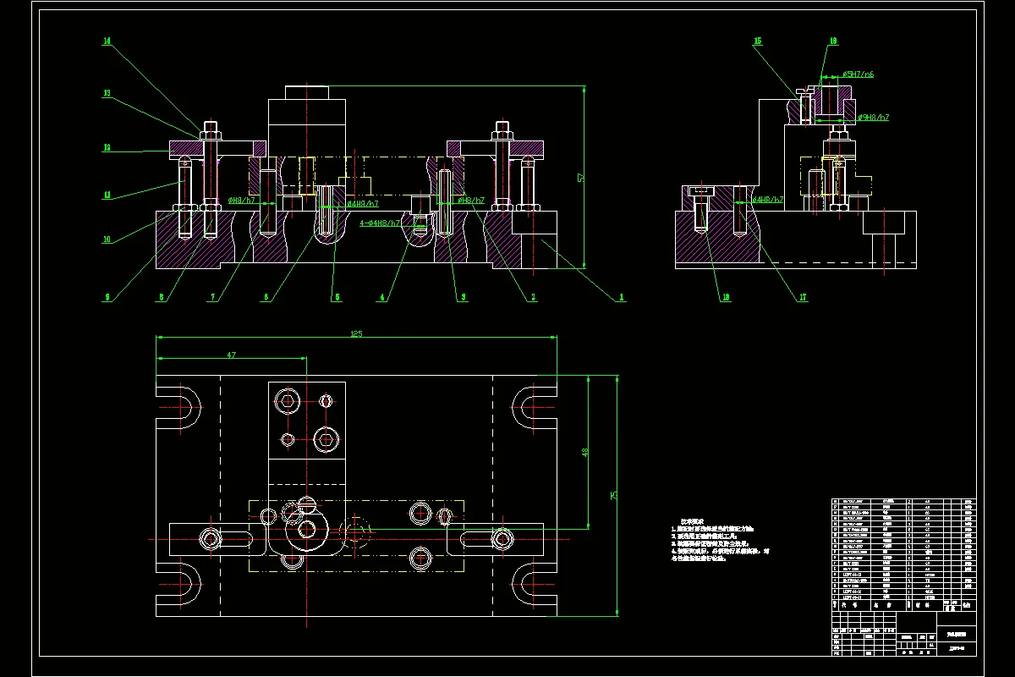The width and height of the screenshot is (1015, 677).
Task: Select the 125 overall length dimension
Action: (356, 334)
